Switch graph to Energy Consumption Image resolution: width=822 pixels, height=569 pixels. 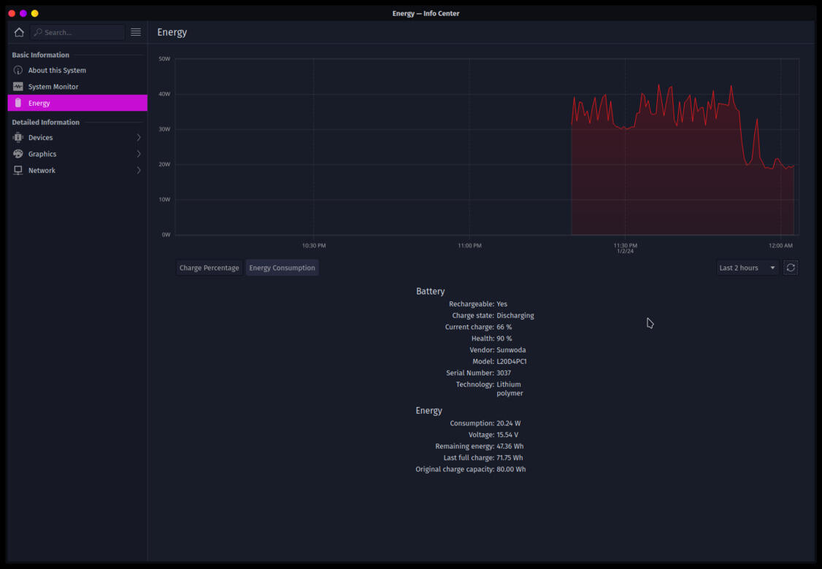click(x=282, y=268)
